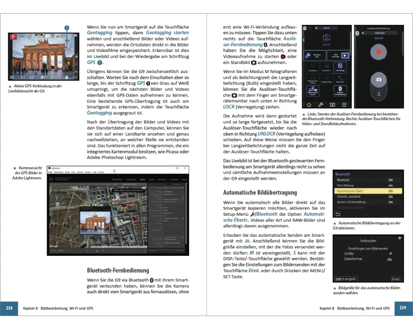
Task: Tap the home icon in app bottom bar
Action: pos(308,105)
